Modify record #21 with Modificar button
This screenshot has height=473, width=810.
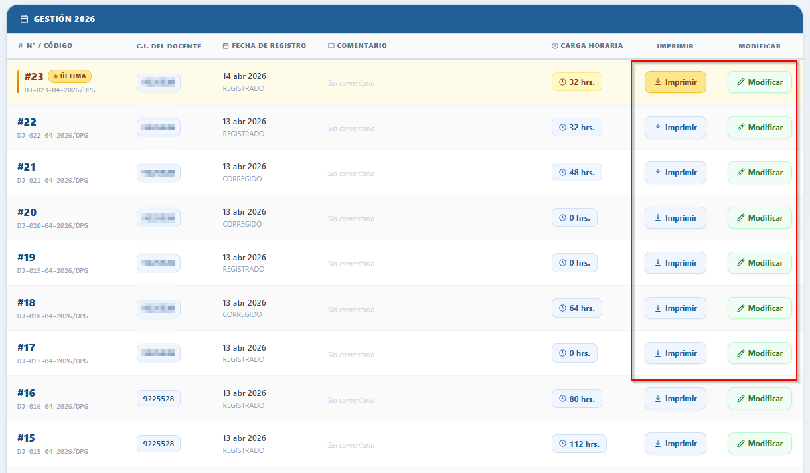click(760, 173)
